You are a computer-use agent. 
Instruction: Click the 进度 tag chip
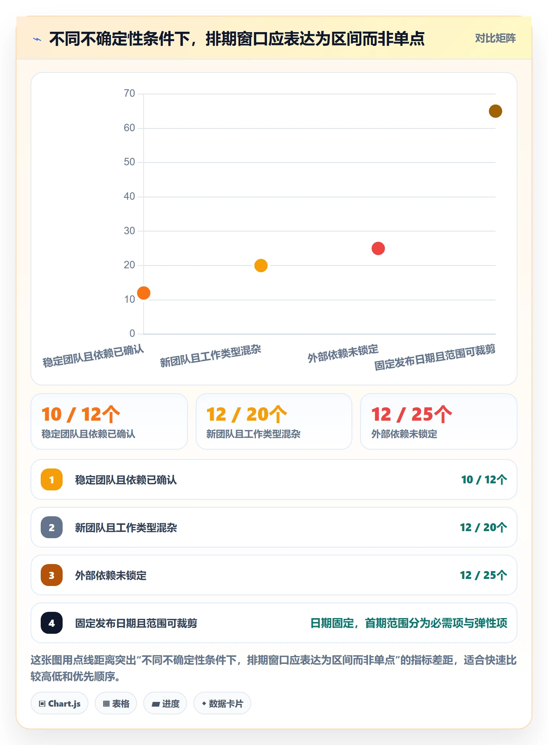[165, 703]
